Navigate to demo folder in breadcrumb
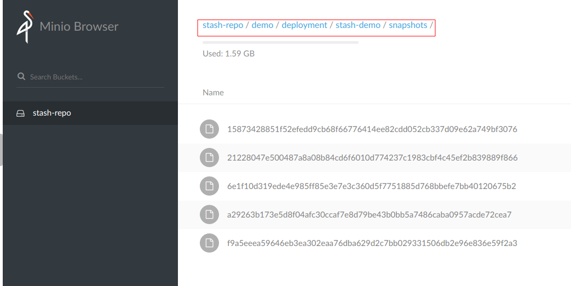This screenshot has width=571, height=286. point(262,25)
